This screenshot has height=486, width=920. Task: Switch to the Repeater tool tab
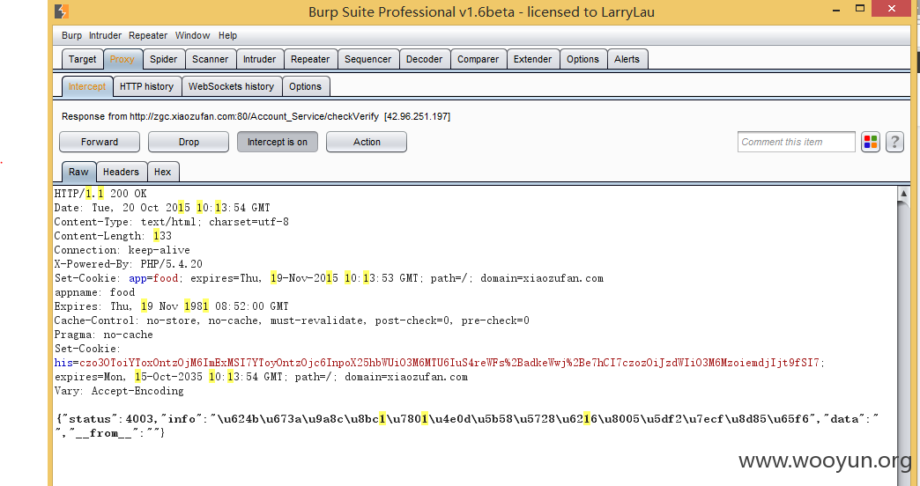(310, 59)
